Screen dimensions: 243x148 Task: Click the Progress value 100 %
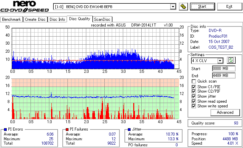tap(233, 134)
